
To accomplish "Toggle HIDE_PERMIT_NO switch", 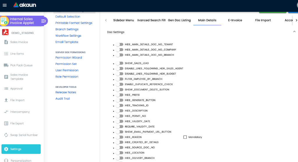I will (120, 116).
